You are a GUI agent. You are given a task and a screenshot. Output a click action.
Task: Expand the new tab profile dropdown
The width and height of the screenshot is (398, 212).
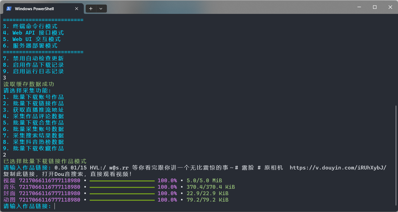(x=101, y=9)
